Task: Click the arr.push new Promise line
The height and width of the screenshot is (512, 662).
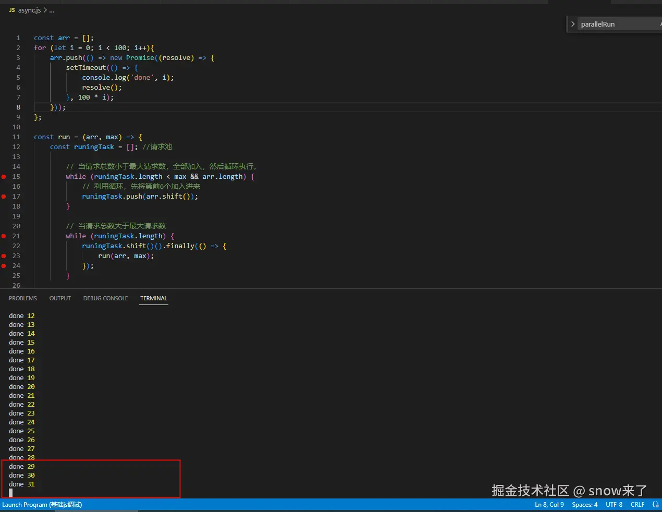Action: click(x=132, y=58)
